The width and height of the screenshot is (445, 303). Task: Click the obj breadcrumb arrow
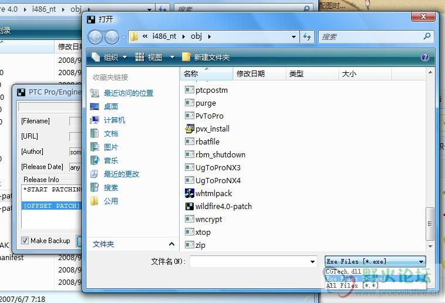(x=210, y=36)
